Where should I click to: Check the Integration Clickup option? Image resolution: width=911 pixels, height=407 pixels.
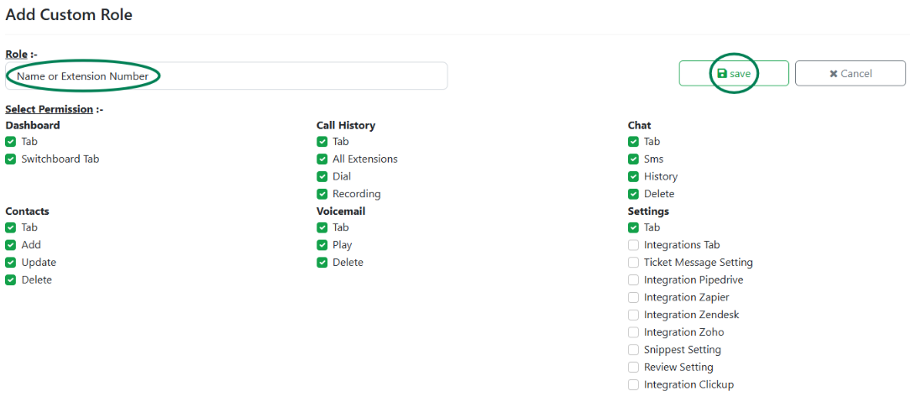click(633, 384)
